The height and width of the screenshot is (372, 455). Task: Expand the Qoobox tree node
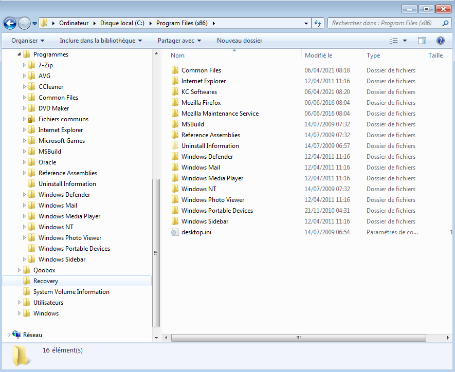click(19, 270)
